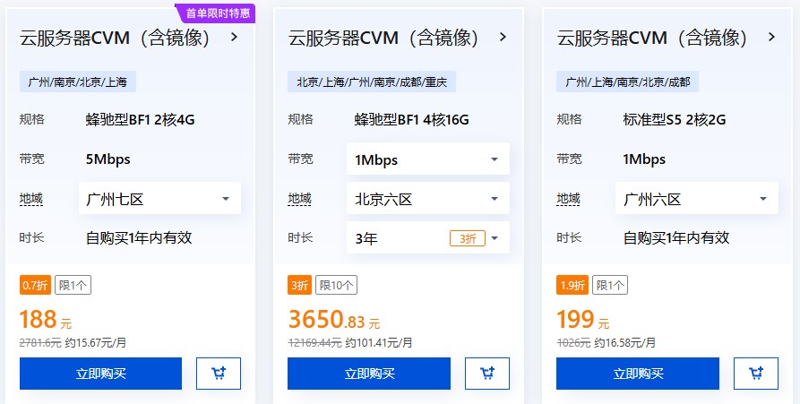Open the 广州七区 region dropdown
The height and width of the screenshot is (404, 800).
coord(159,199)
